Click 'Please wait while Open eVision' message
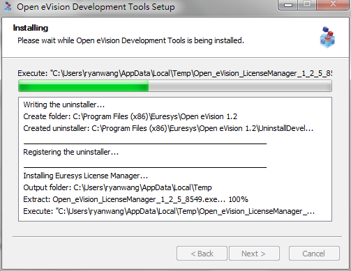 [x=130, y=40]
